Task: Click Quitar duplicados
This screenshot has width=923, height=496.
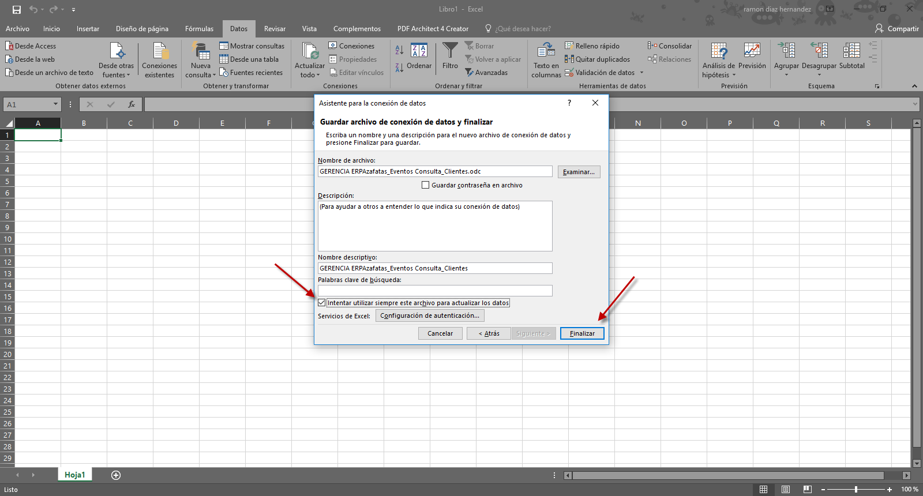Action: [x=597, y=59]
